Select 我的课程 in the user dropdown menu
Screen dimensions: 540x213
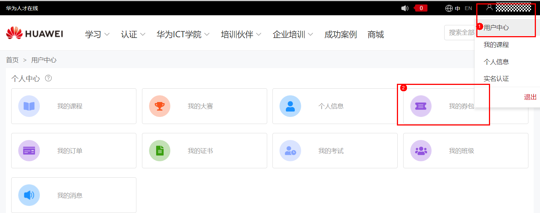click(496, 45)
